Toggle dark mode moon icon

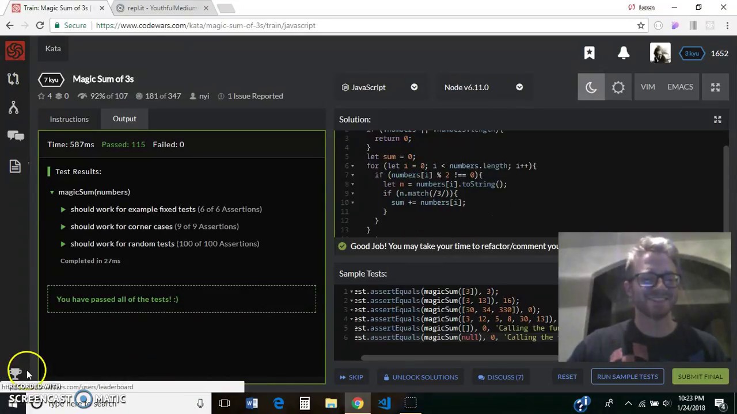click(591, 87)
